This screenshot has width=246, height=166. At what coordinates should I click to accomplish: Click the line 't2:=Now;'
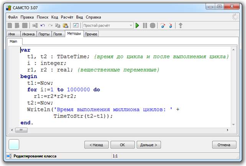tap(40, 103)
